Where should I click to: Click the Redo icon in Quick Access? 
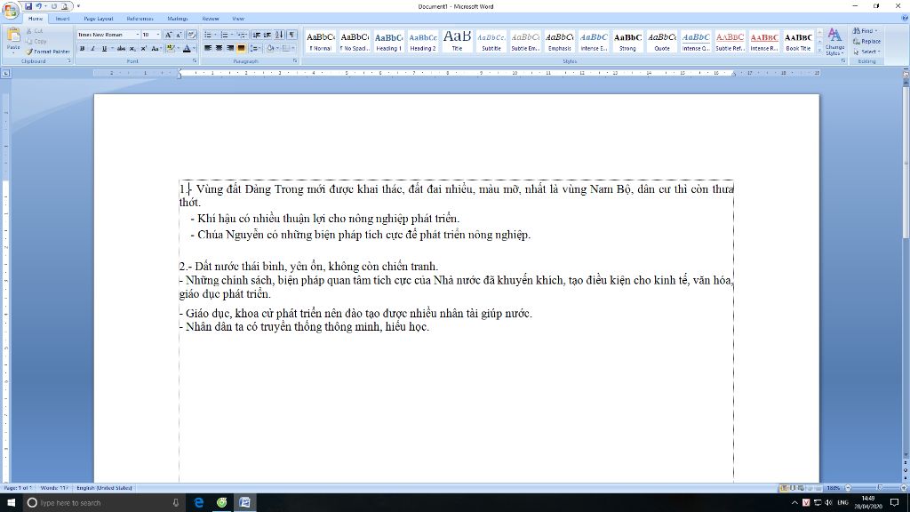click(54, 6)
